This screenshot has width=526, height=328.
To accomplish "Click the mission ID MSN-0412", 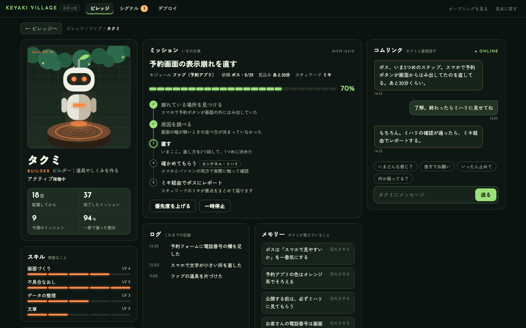I will tap(343, 51).
